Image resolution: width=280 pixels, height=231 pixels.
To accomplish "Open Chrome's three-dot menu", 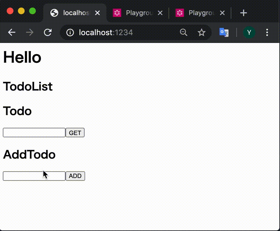I will [267, 32].
